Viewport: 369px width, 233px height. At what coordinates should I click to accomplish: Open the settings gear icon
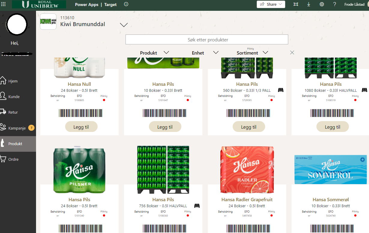pyautogui.click(x=322, y=4)
